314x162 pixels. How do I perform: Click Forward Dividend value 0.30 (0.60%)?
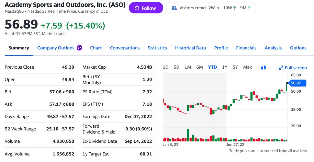(139, 129)
